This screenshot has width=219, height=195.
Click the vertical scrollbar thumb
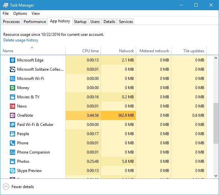tap(216, 123)
